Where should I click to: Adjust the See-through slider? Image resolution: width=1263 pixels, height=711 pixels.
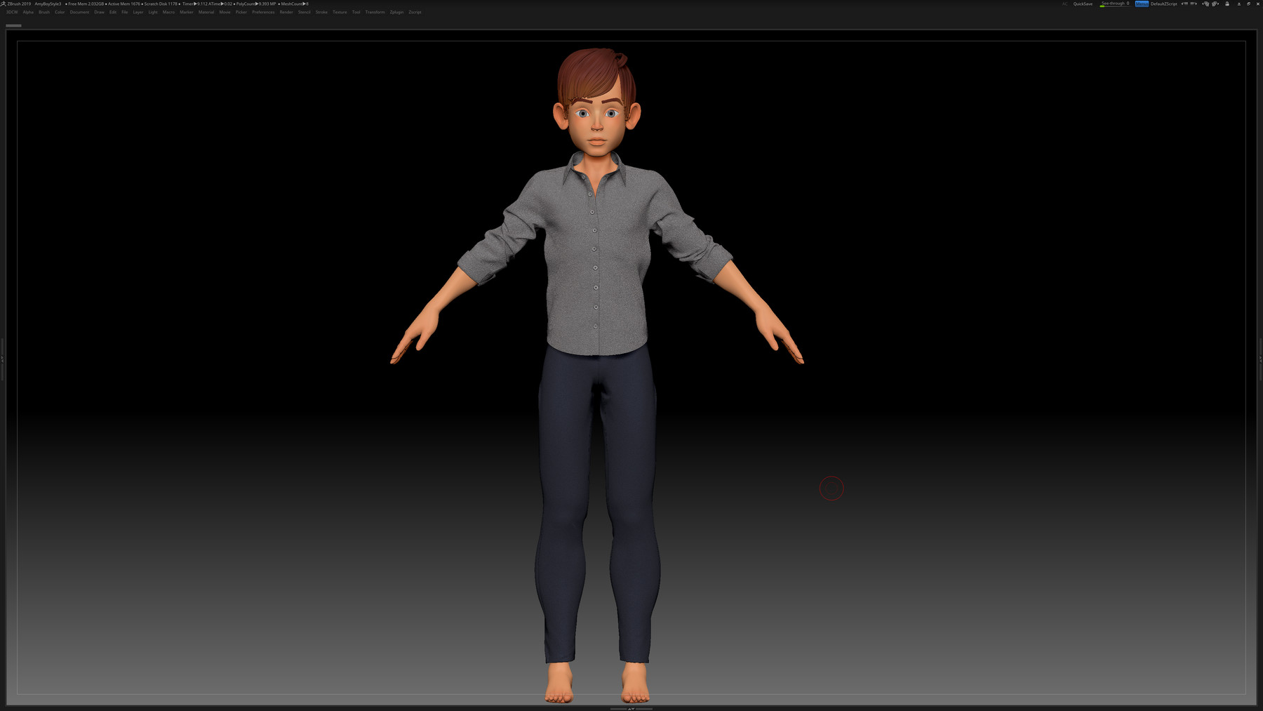1115,4
